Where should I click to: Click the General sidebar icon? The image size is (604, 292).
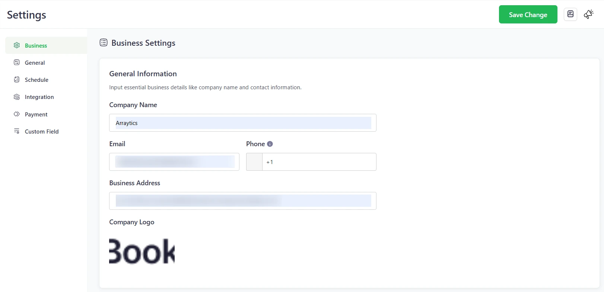point(17,62)
